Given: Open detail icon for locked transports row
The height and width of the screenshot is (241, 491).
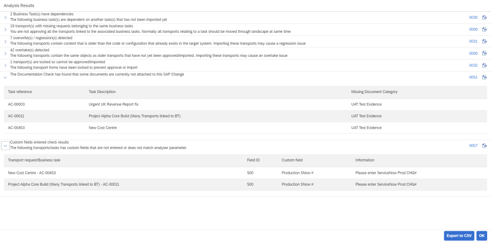Looking at the screenshot, I should 485,65.
